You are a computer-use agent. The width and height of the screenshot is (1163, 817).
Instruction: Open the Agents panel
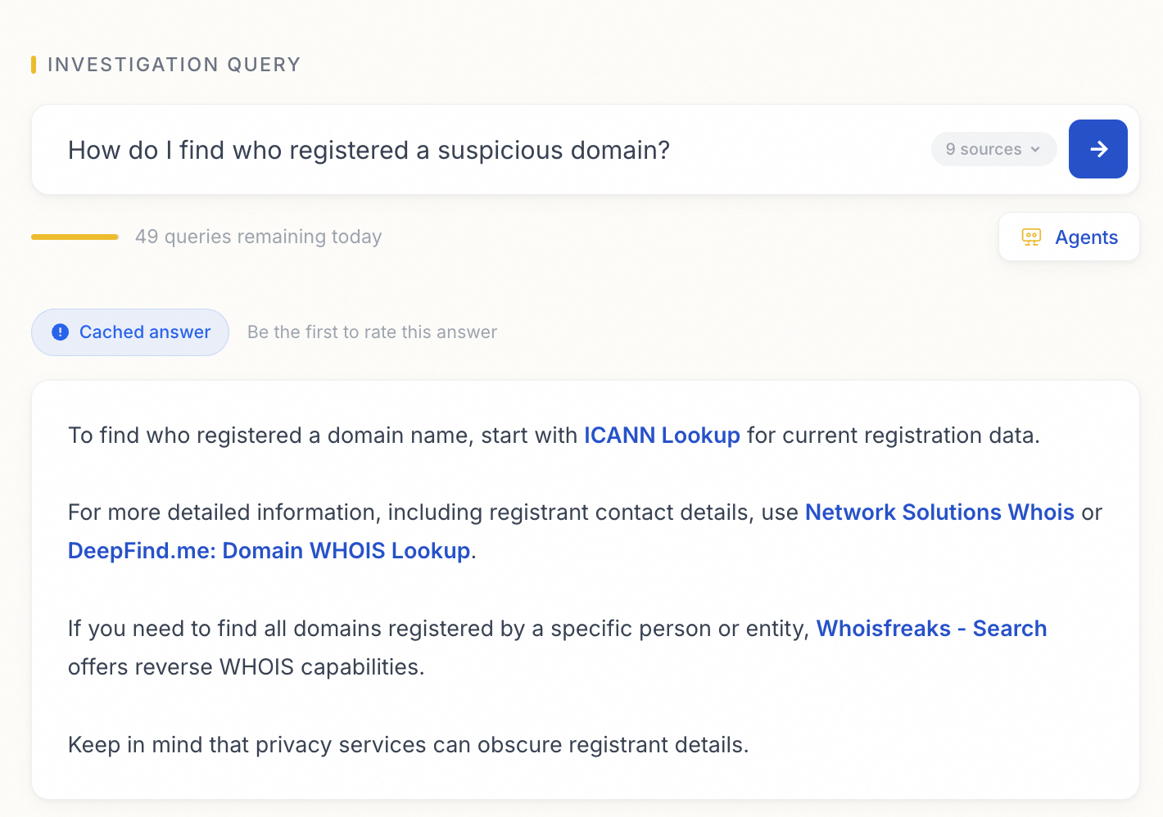[x=1068, y=237]
